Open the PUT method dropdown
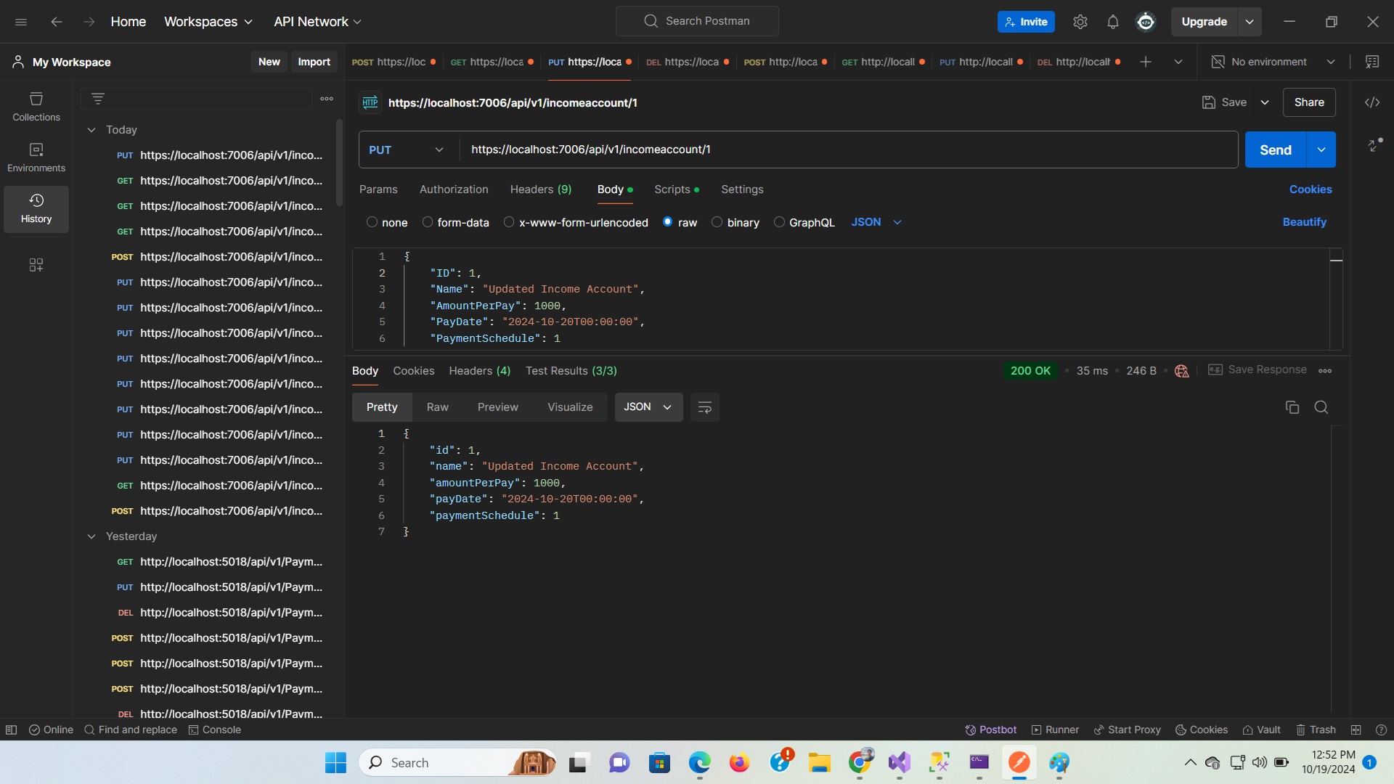This screenshot has width=1394, height=784. [x=407, y=150]
